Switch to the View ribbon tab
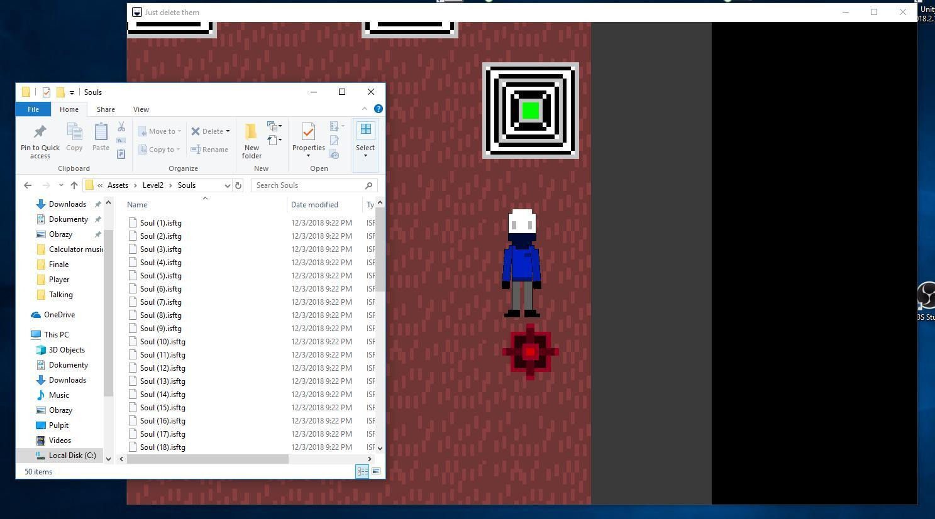 (x=141, y=109)
